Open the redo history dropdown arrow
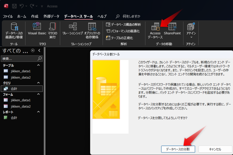 tap(37, 6)
